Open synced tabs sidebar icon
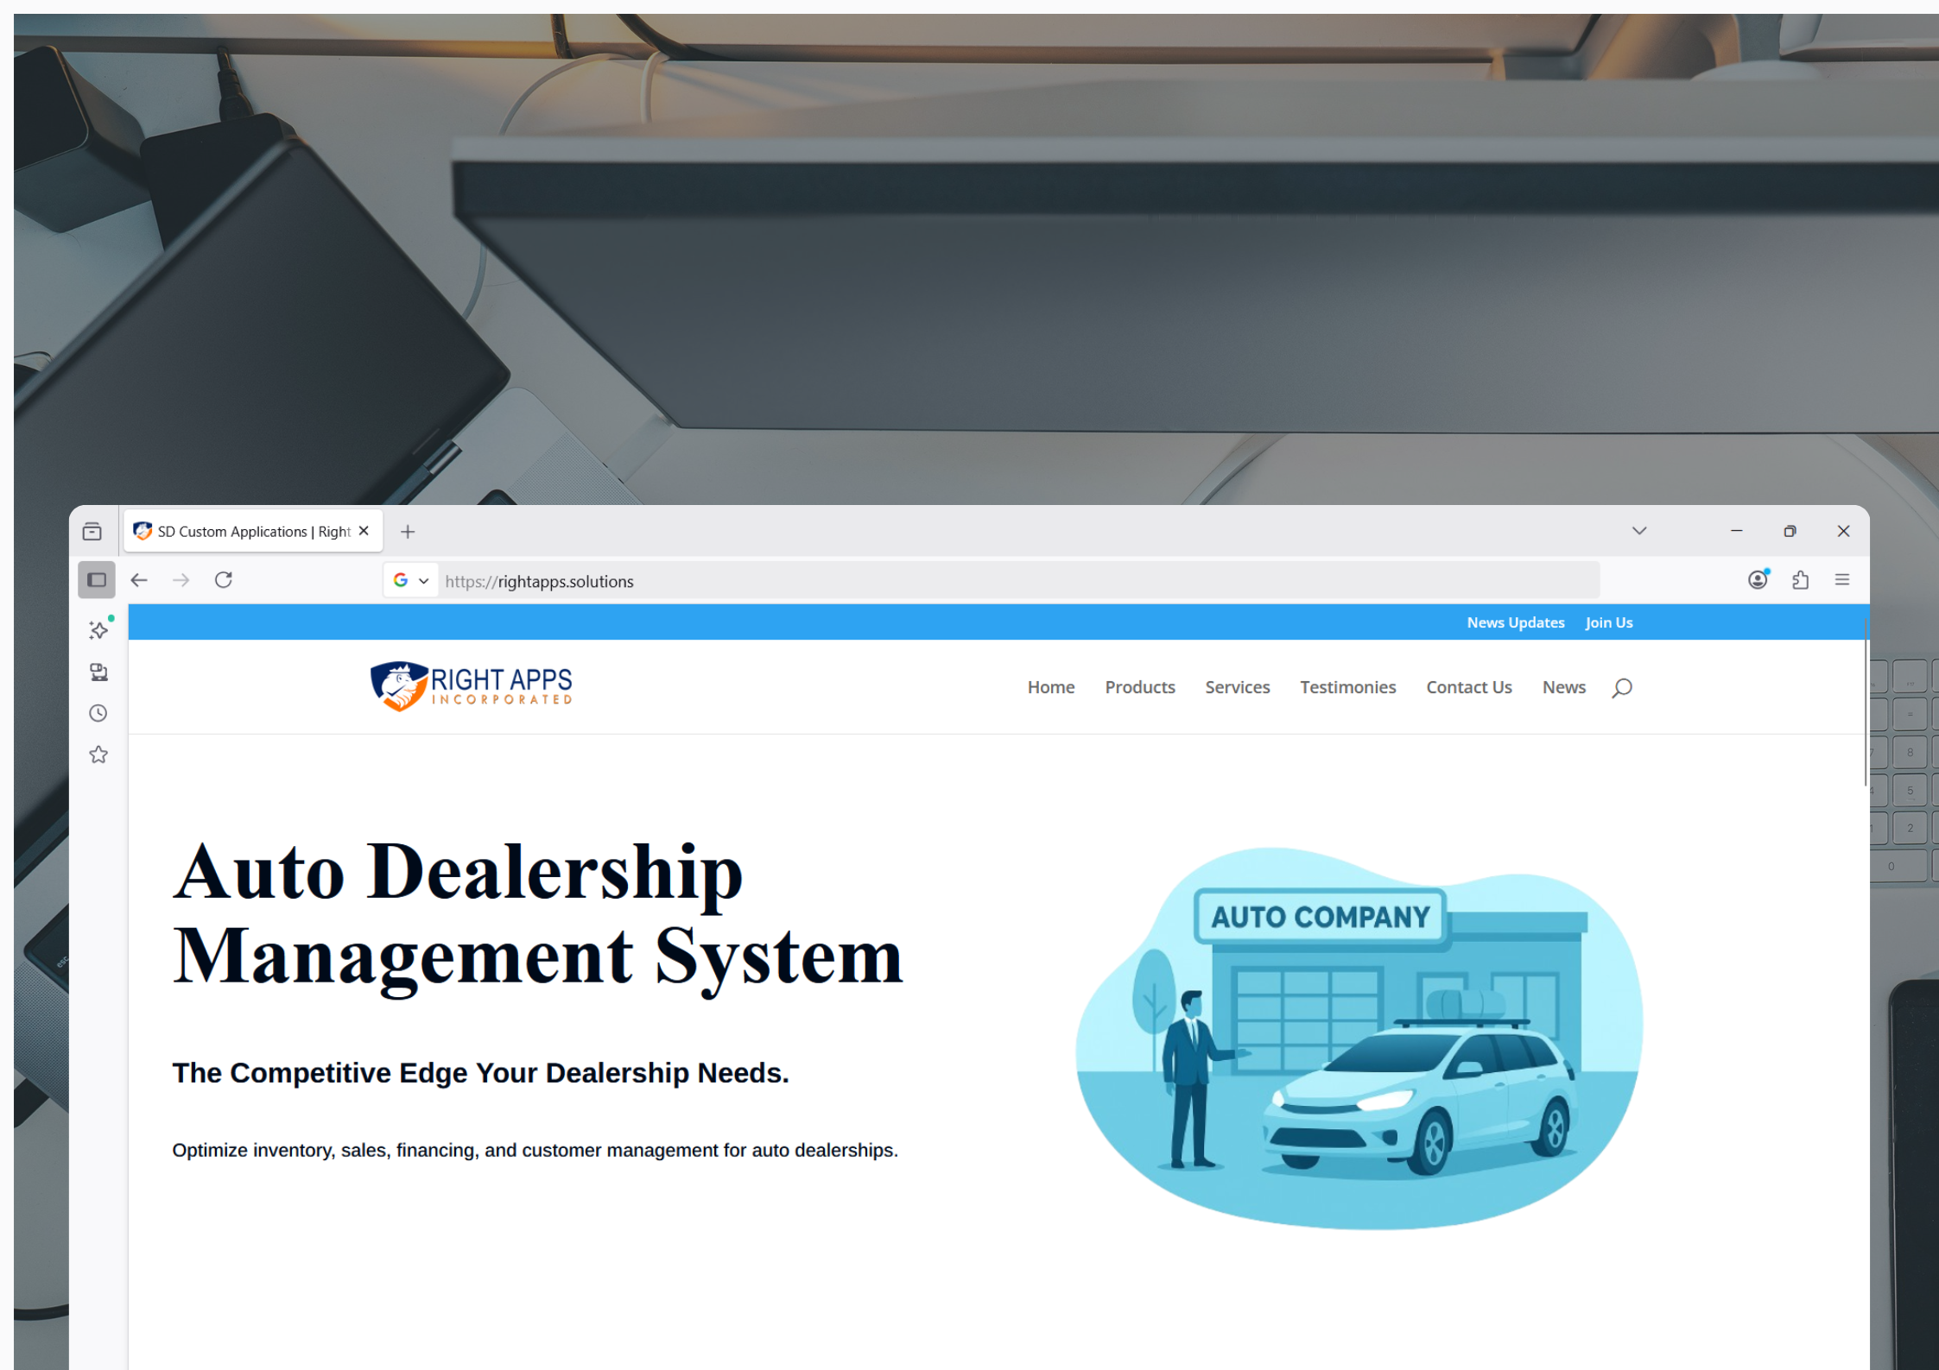Image resolution: width=1939 pixels, height=1370 pixels. pyautogui.click(x=99, y=672)
